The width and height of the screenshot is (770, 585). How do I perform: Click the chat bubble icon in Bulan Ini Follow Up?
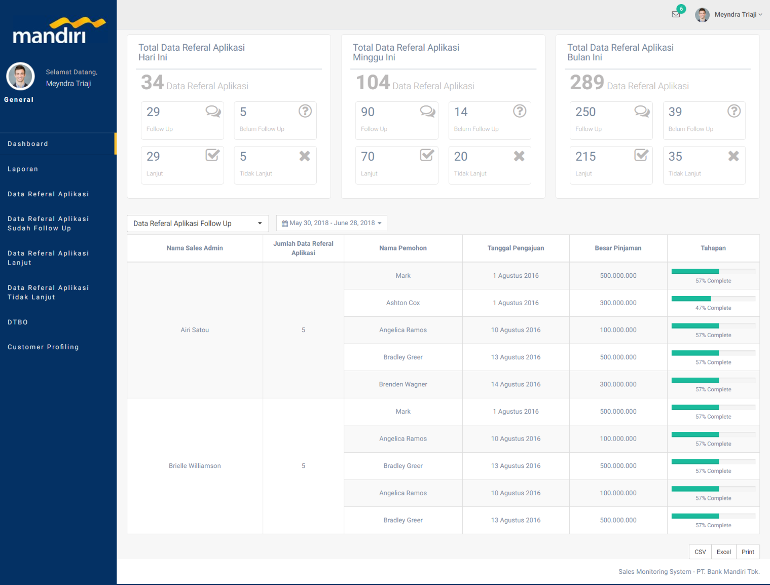(x=642, y=111)
